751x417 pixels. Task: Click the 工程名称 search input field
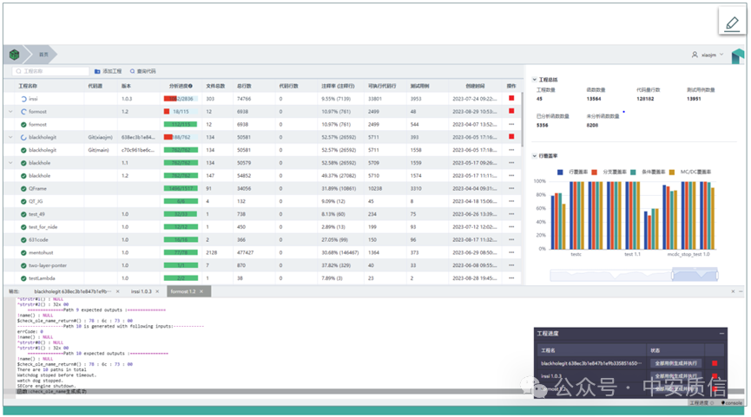pos(52,71)
